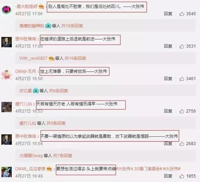
Task: Click the avatar of -是大脸怪呀
Action: (7, 10)
